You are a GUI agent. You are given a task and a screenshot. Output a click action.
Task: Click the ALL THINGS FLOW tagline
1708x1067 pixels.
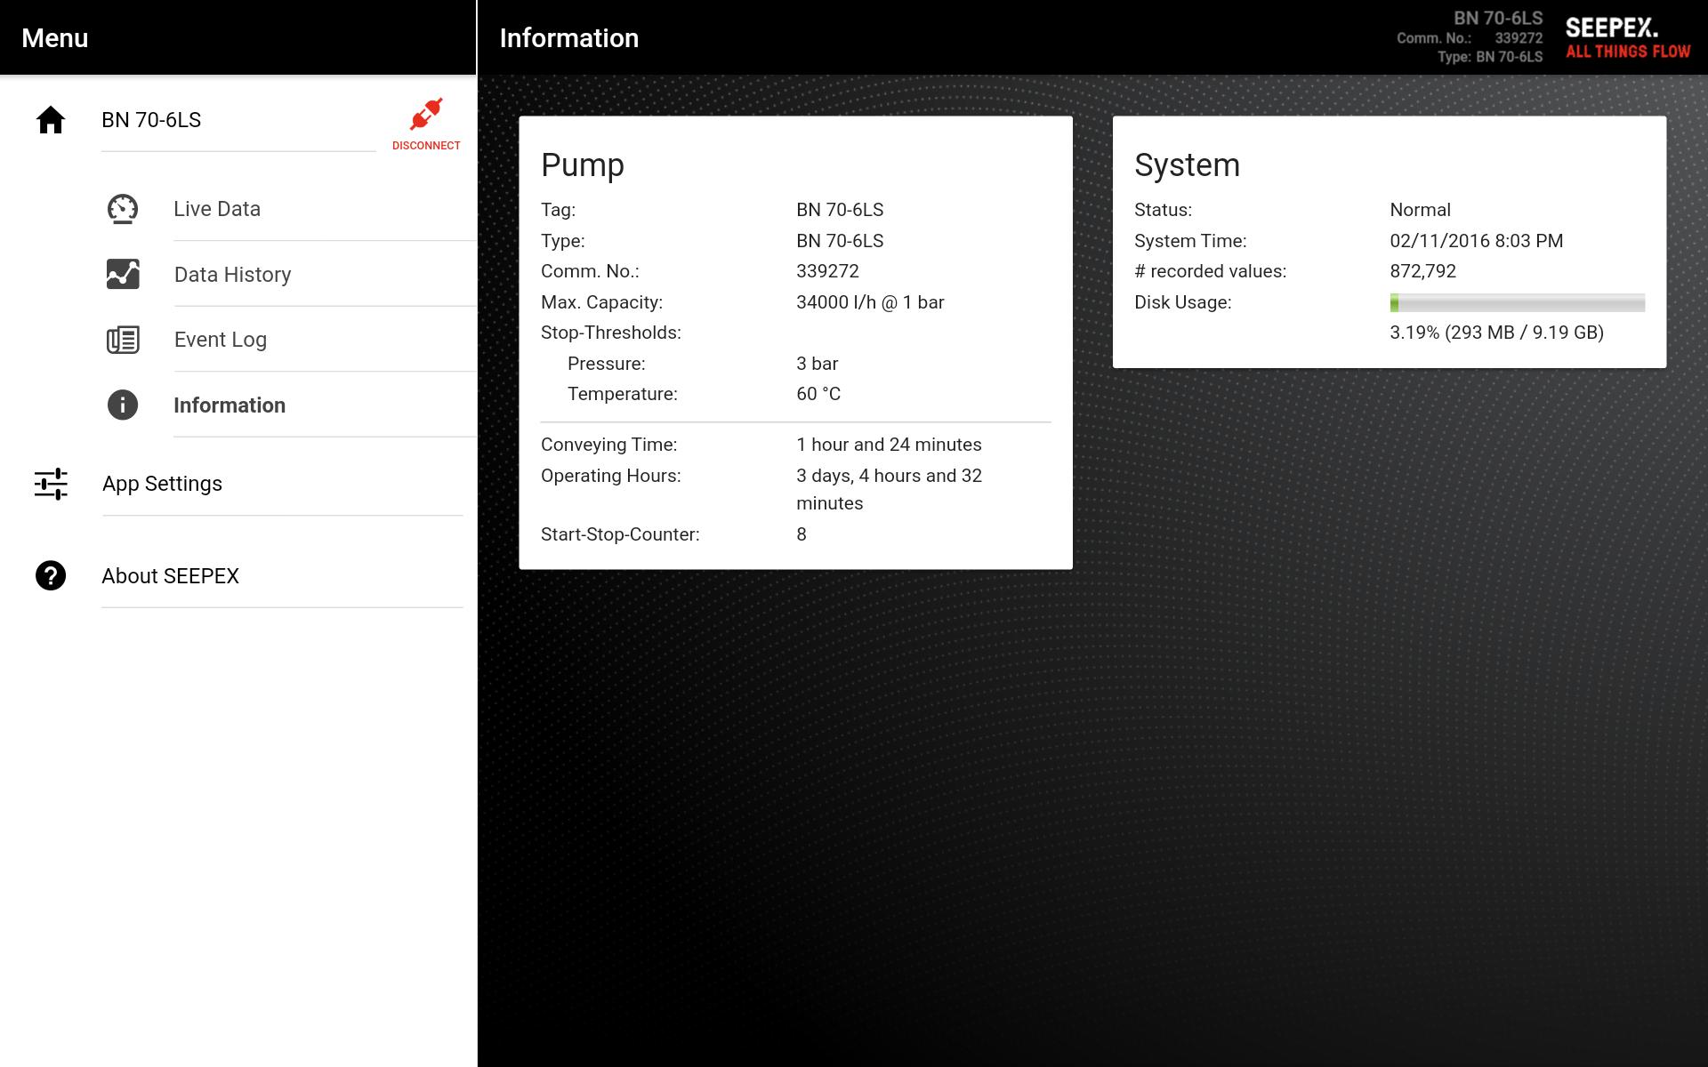[1628, 52]
